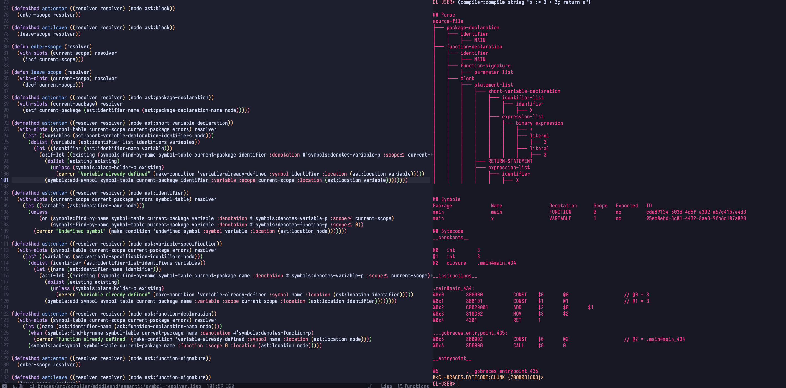The width and height of the screenshot is (786, 388).
Task: Click the '__constants__' section label
Action: pos(451,237)
